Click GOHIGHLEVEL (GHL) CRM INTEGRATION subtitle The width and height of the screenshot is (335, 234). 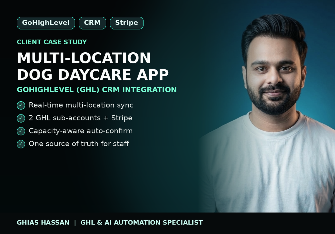(97, 90)
